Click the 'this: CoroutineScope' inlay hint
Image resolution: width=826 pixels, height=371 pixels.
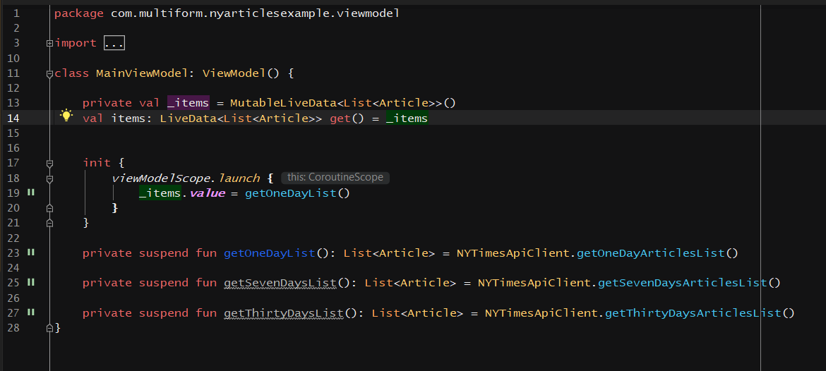(335, 178)
